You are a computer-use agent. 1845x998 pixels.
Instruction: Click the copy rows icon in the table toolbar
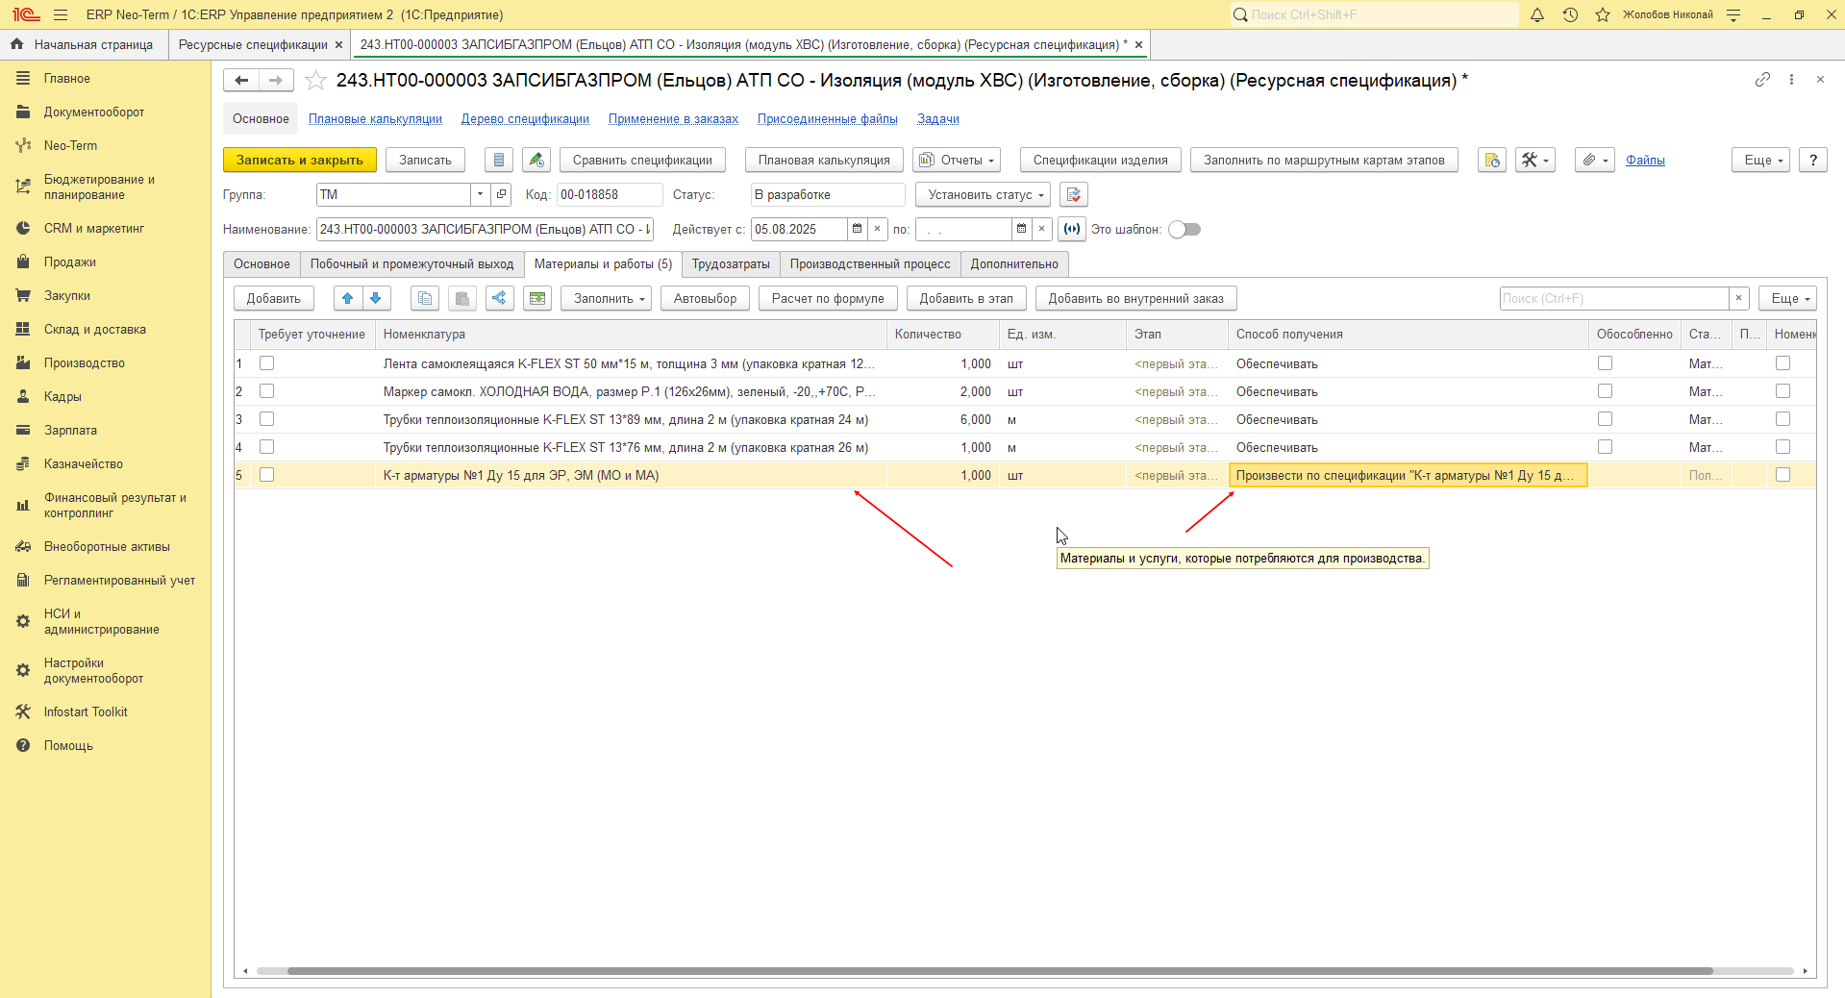tap(425, 298)
